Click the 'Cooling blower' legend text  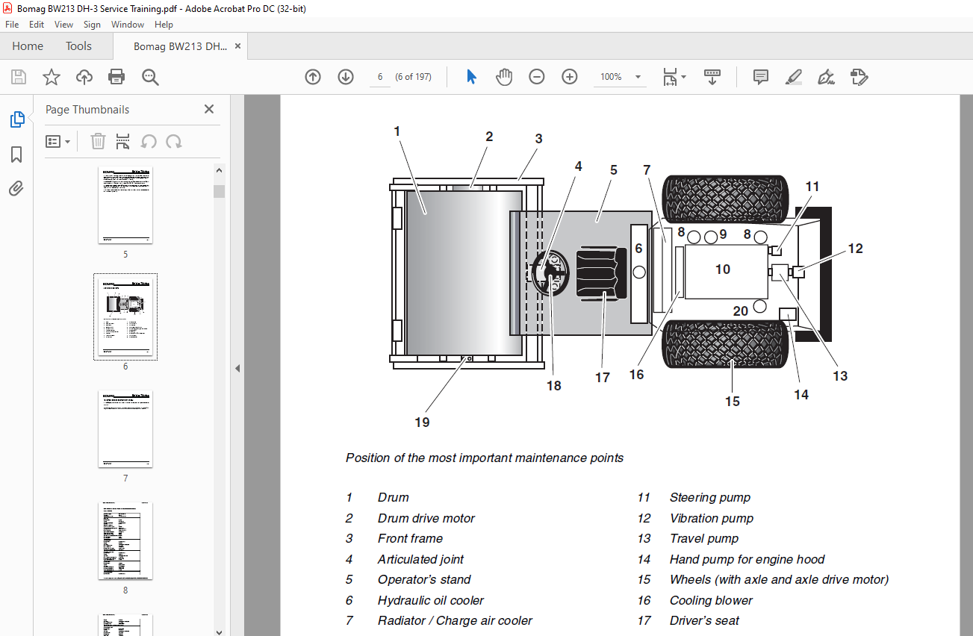(711, 600)
